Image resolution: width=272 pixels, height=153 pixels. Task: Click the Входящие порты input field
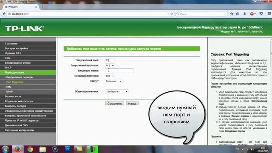(119, 71)
